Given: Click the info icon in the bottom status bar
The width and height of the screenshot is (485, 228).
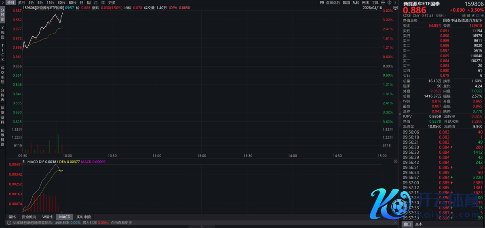Looking at the screenshot, I should click(x=8, y=222).
